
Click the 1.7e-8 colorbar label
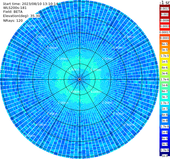(165, 127)
